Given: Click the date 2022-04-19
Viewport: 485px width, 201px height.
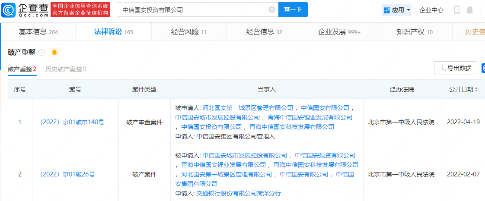Looking at the screenshot, I should (x=463, y=122).
